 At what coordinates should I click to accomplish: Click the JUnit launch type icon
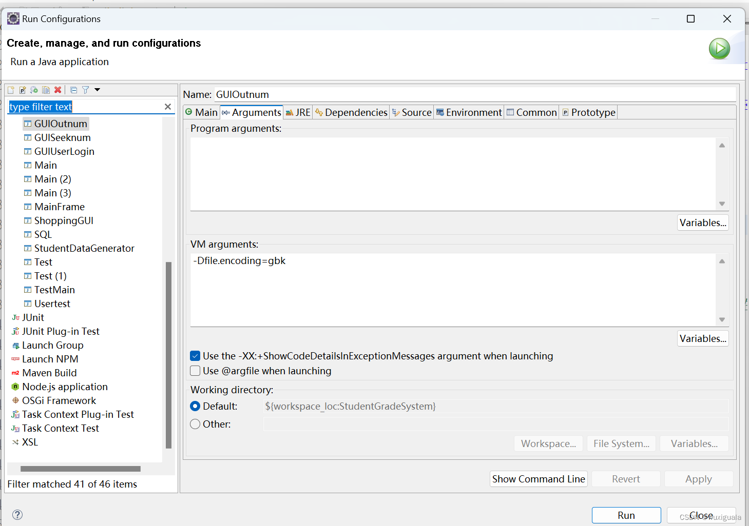pos(15,317)
